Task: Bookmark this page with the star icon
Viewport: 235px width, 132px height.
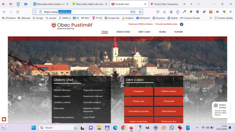Action: click(140, 12)
